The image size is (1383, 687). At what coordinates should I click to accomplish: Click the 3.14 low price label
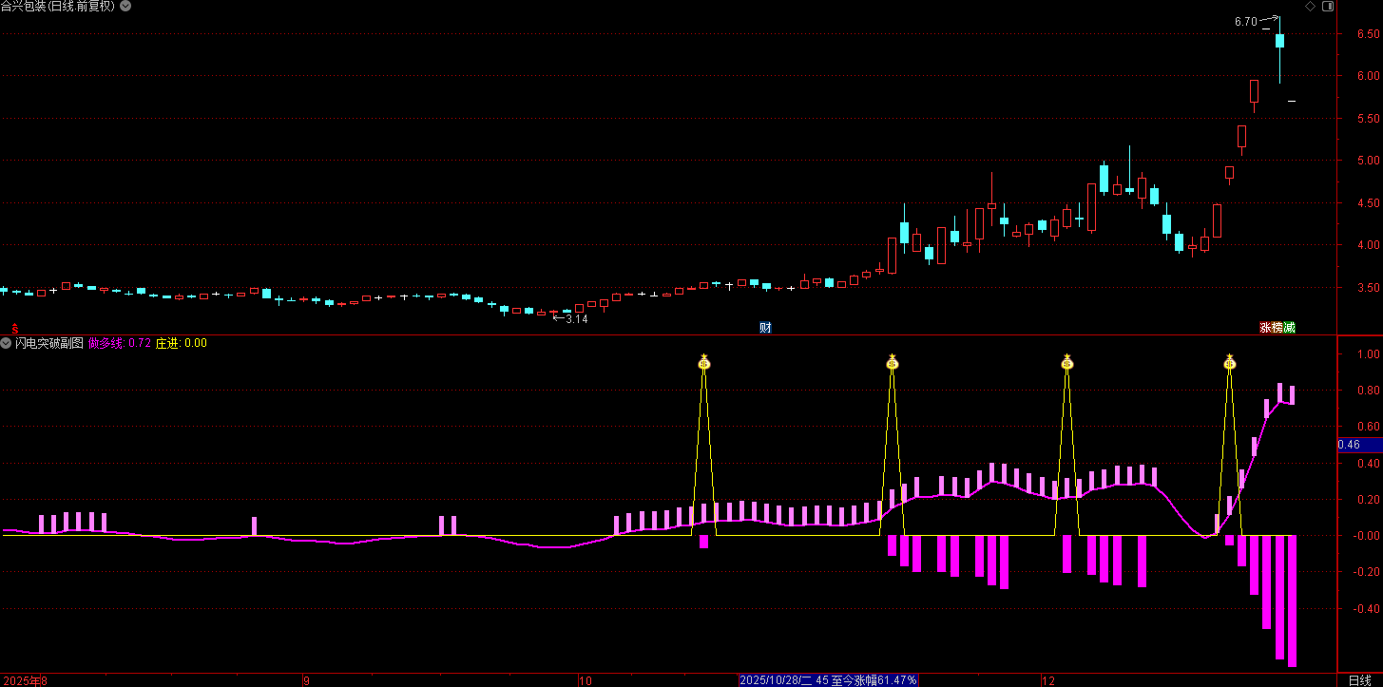(x=577, y=319)
